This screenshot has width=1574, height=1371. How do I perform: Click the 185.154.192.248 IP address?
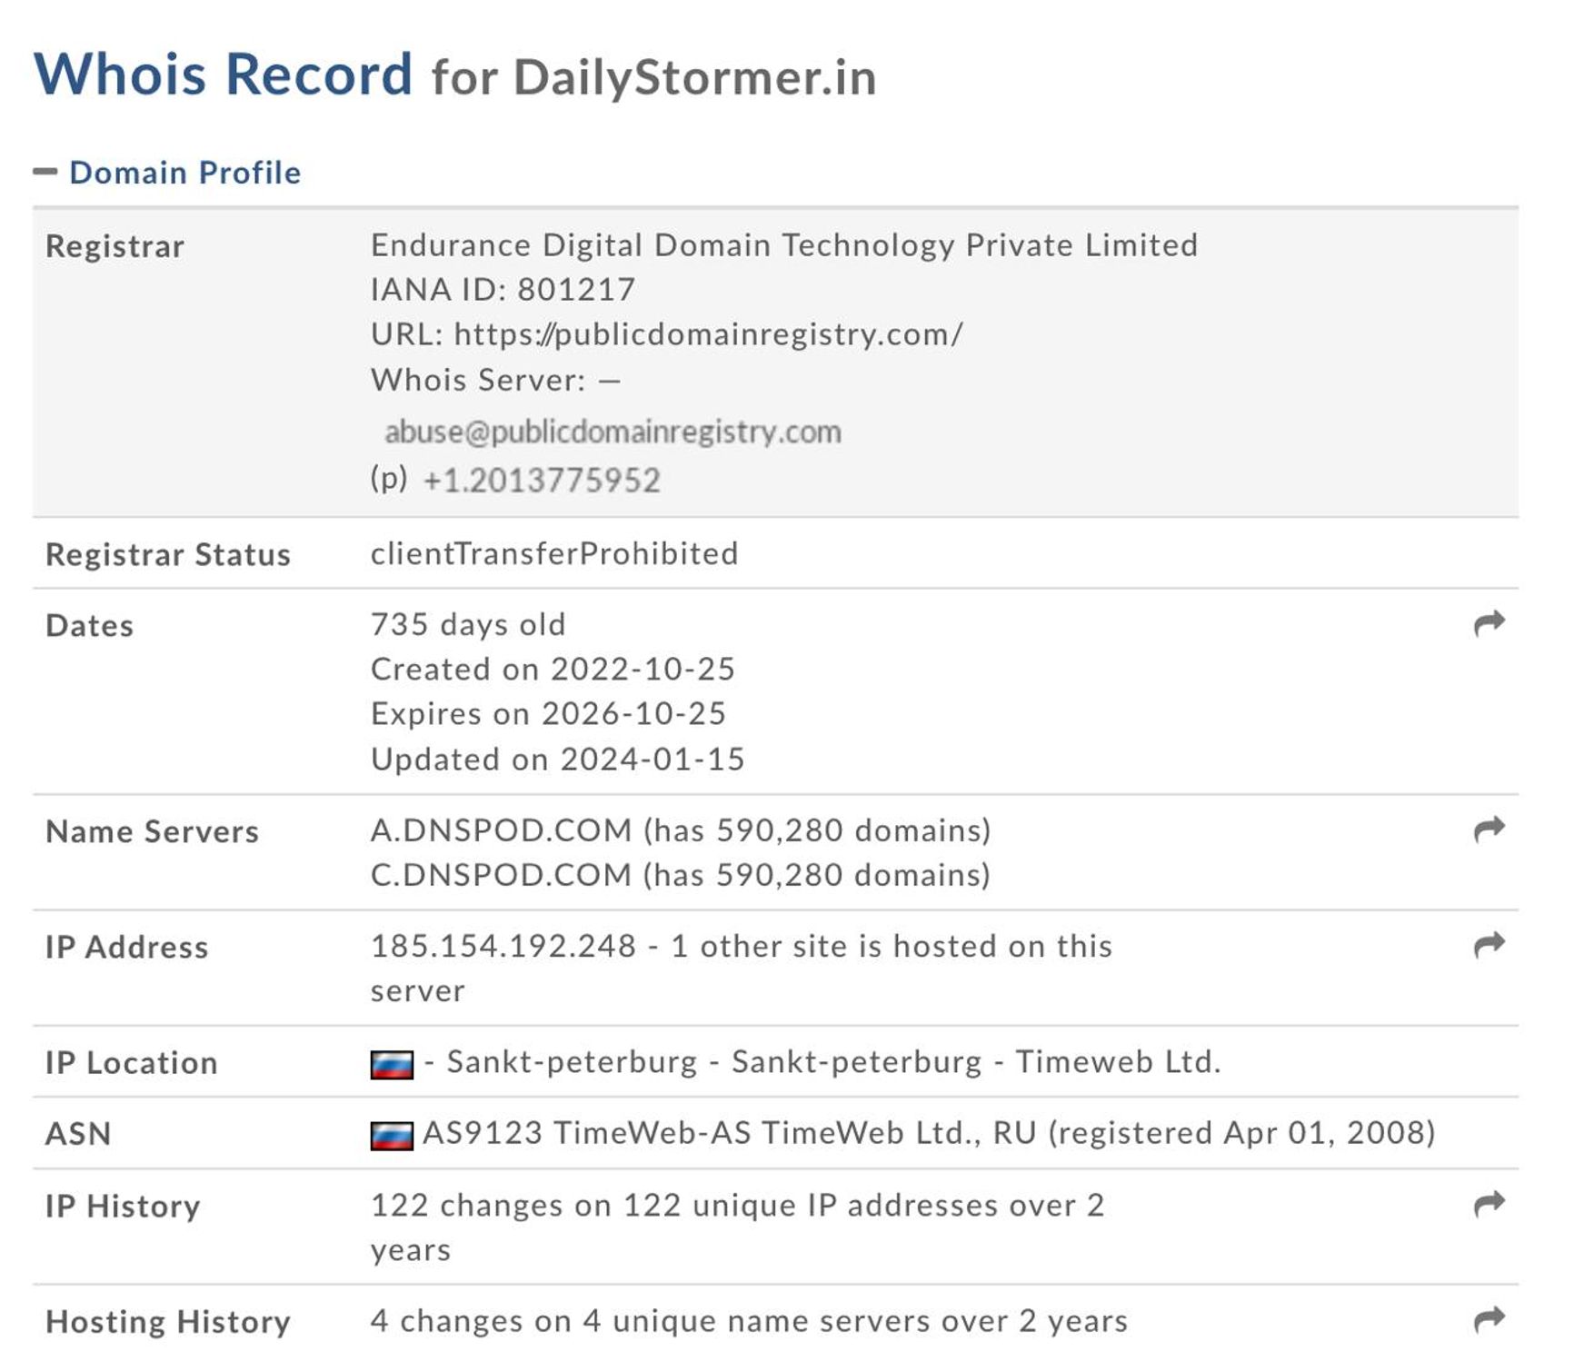click(x=503, y=946)
